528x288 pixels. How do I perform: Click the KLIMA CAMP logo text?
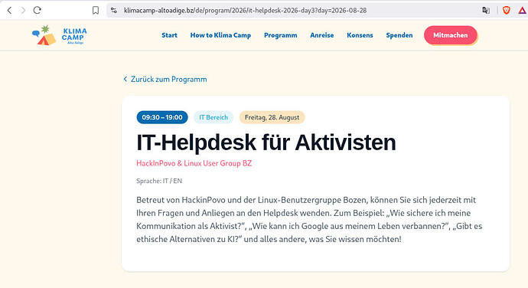(74, 36)
